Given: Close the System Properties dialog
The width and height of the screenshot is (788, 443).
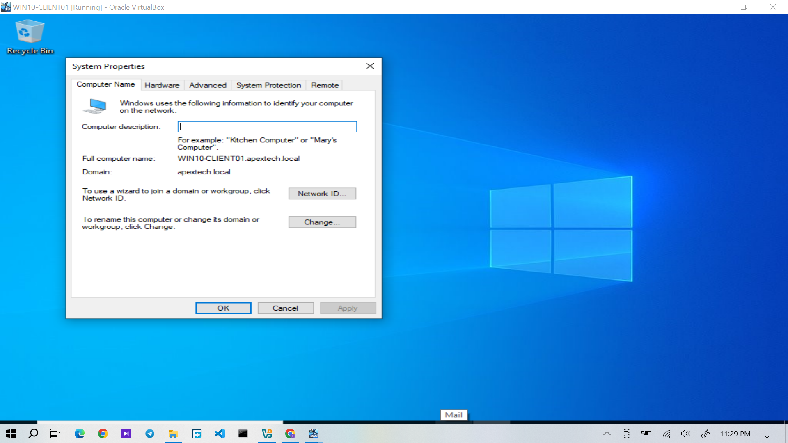Looking at the screenshot, I should (370, 66).
